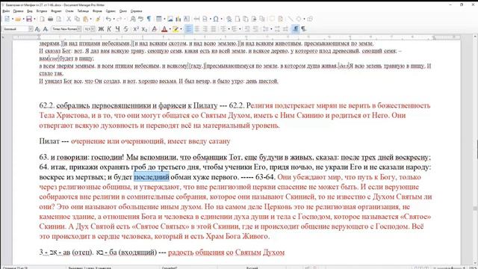Expand the Times New Roman font list
The width and height of the screenshot is (478, 269).
(x=79, y=29)
